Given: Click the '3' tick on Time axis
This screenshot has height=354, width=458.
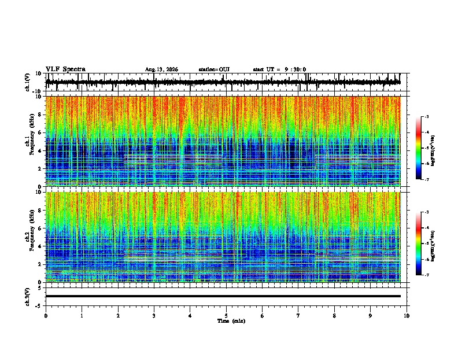Looking at the screenshot, I should pos(154,316).
